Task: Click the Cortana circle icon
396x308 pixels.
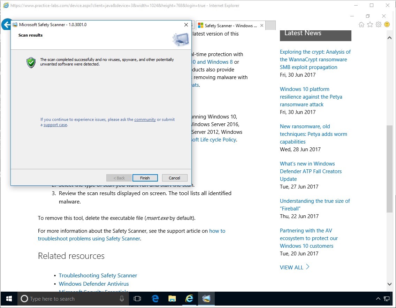Action: pyautogui.click(x=24, y=299)
